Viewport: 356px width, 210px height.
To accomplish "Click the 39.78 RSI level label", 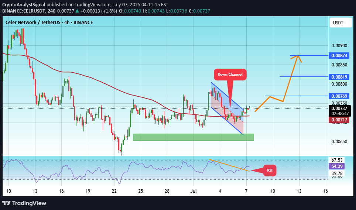I will pyautogui.click(x=337, y=173).
